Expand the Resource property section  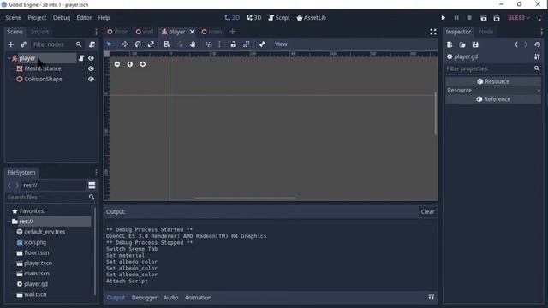[x=493, y=91]
